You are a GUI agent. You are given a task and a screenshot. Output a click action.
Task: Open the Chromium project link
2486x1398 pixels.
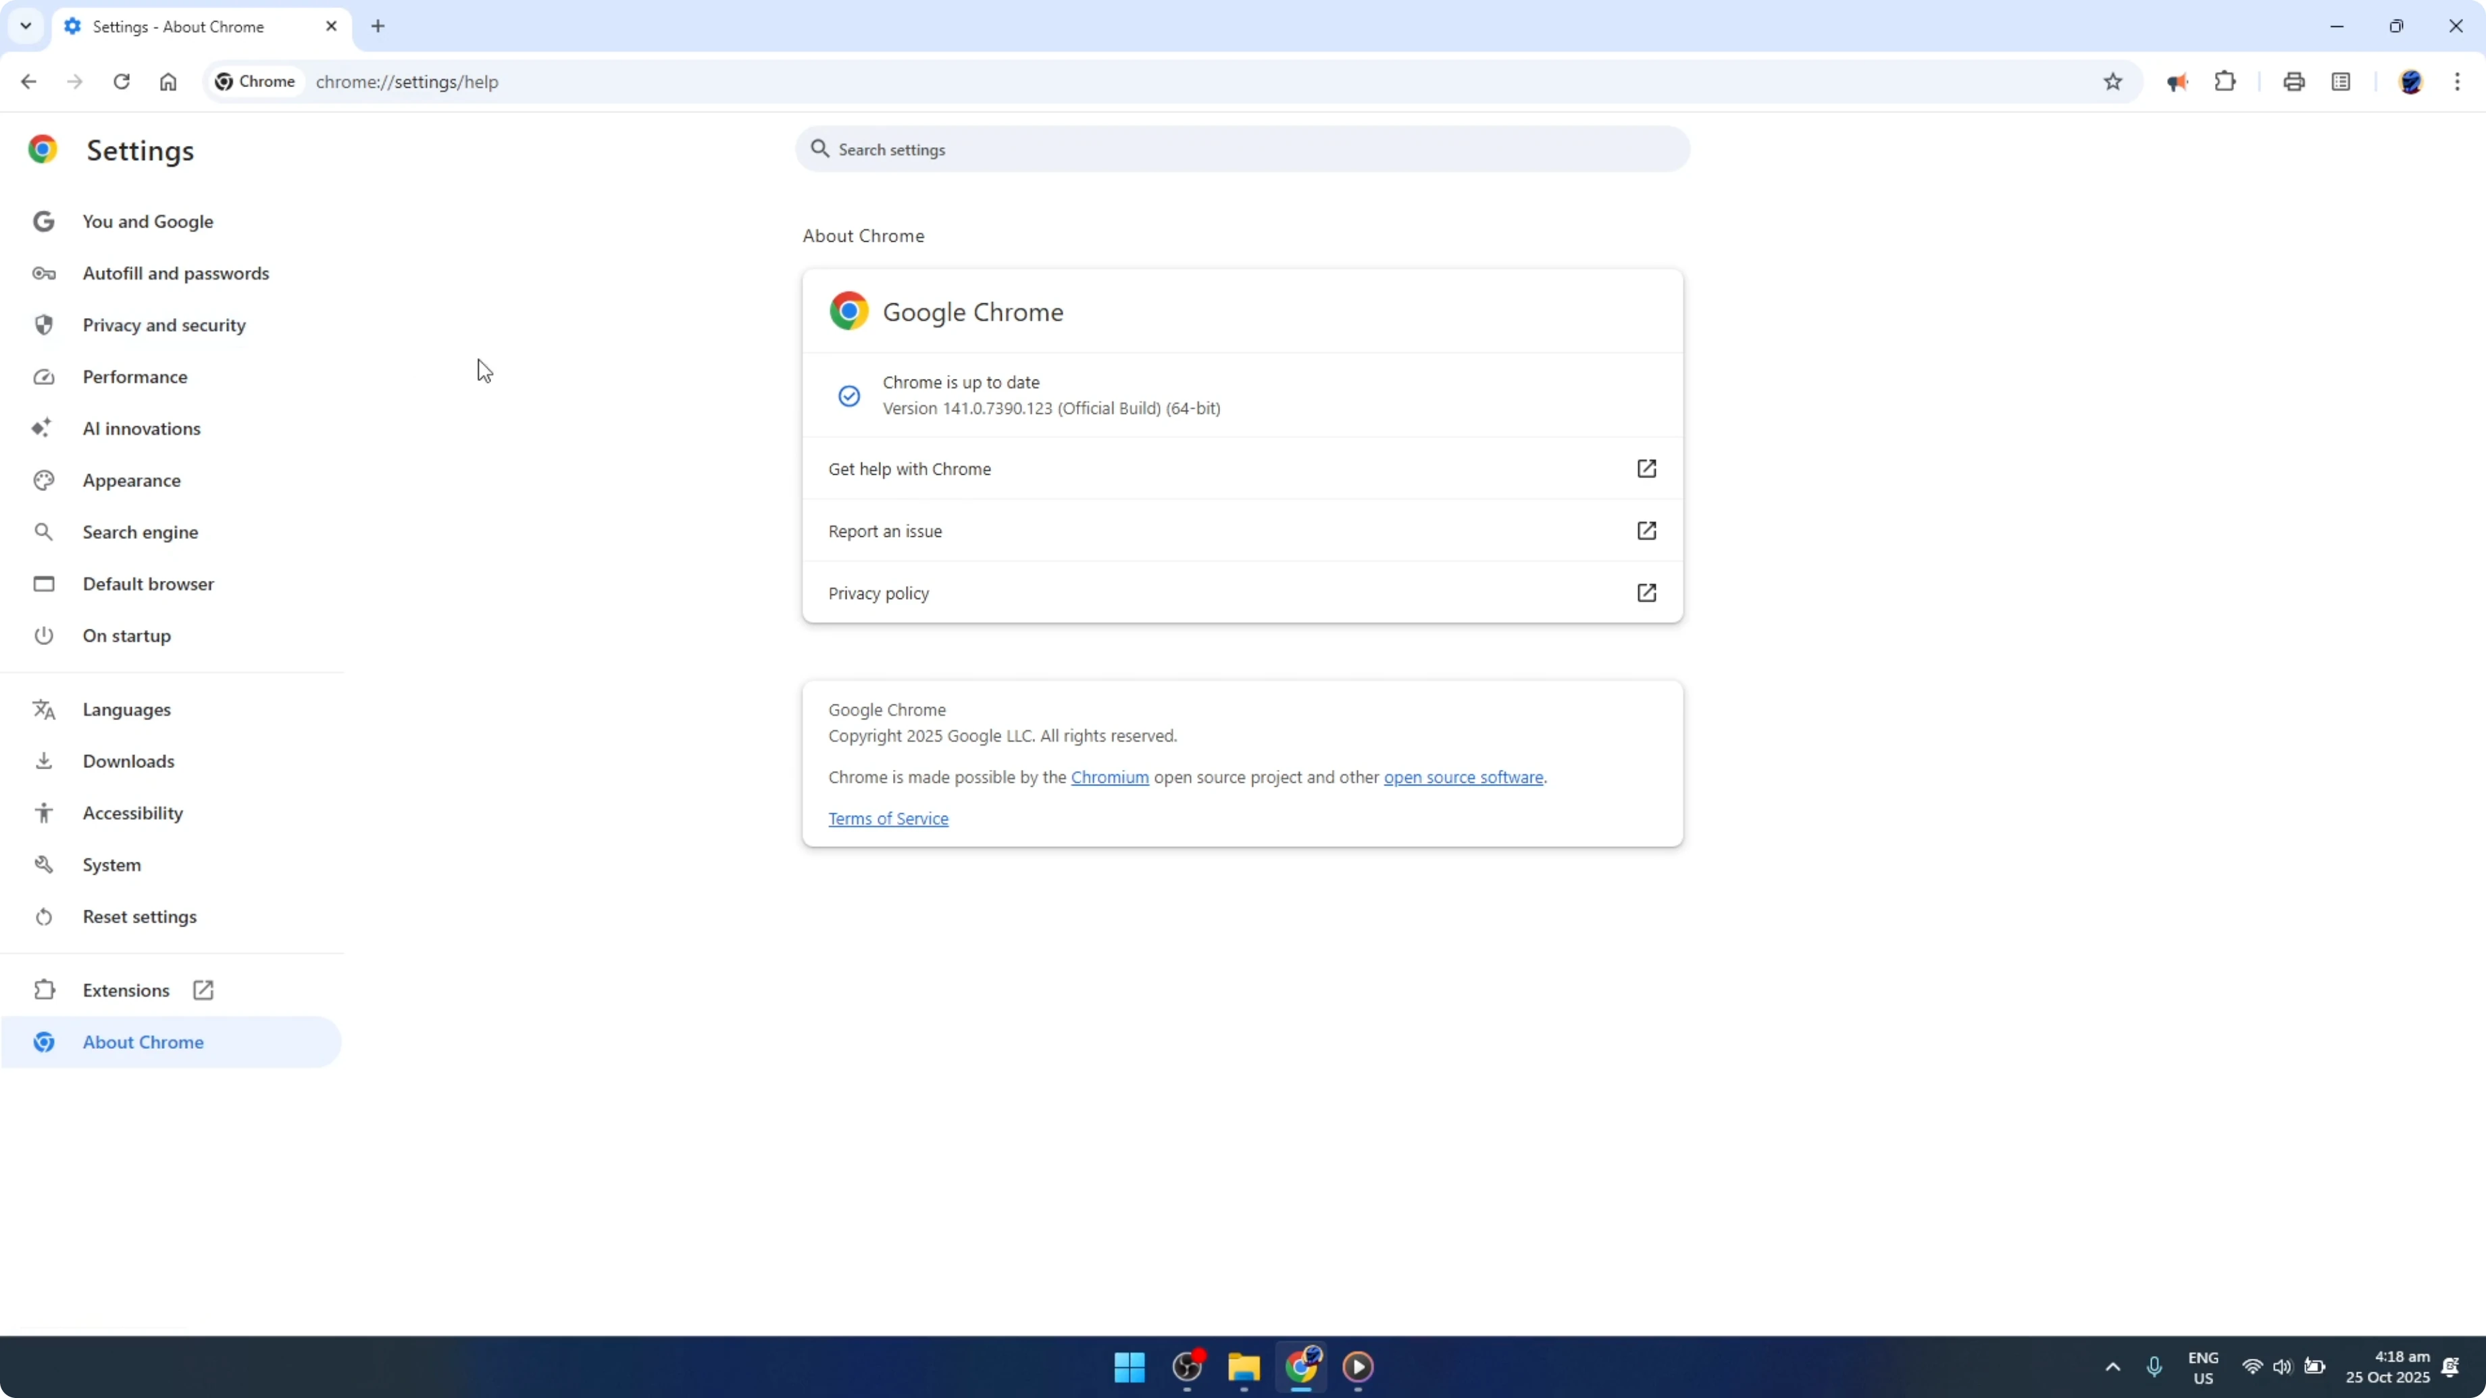pos(1109,777)
